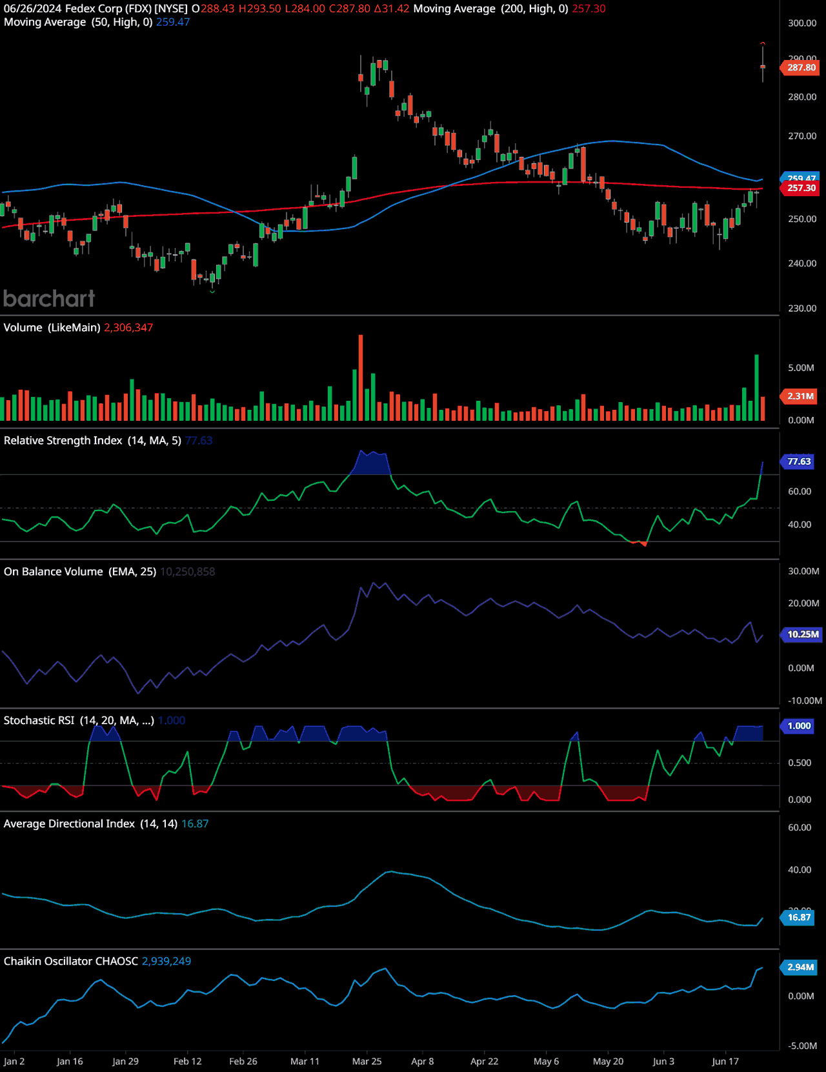Click the 270.00 price axis label
The width and height of the screenshot is (826, 1072).
(802, 136)
